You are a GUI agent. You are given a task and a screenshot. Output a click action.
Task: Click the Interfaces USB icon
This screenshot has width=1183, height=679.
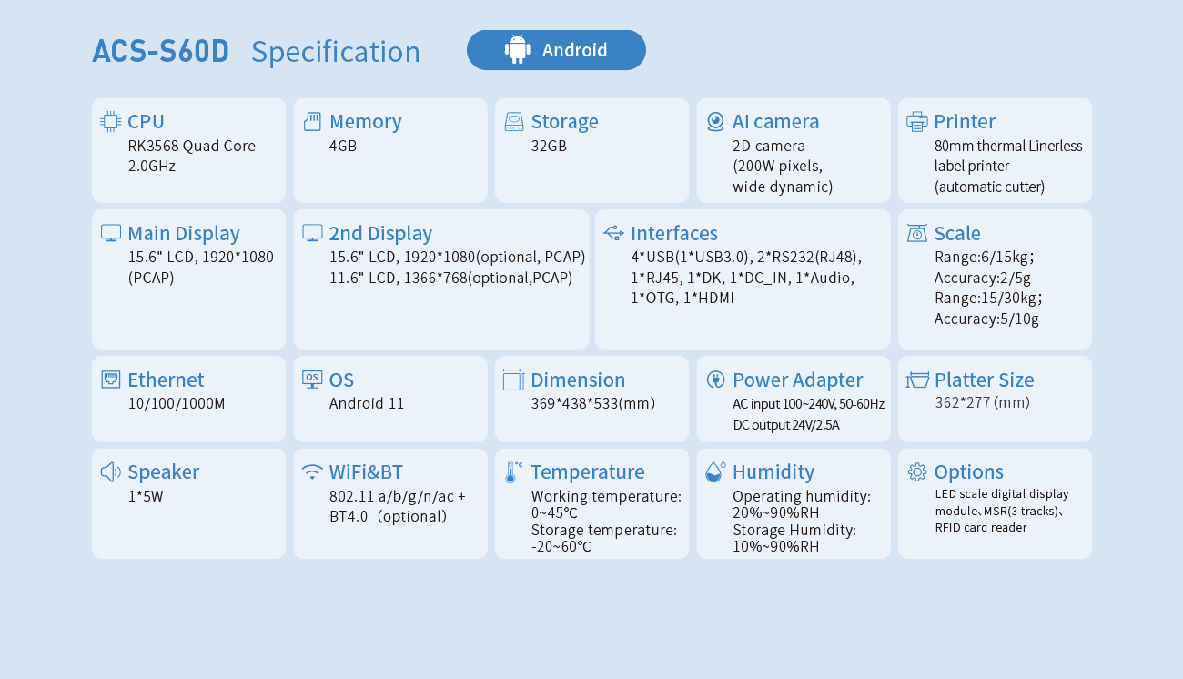click(x=613, y=233)
